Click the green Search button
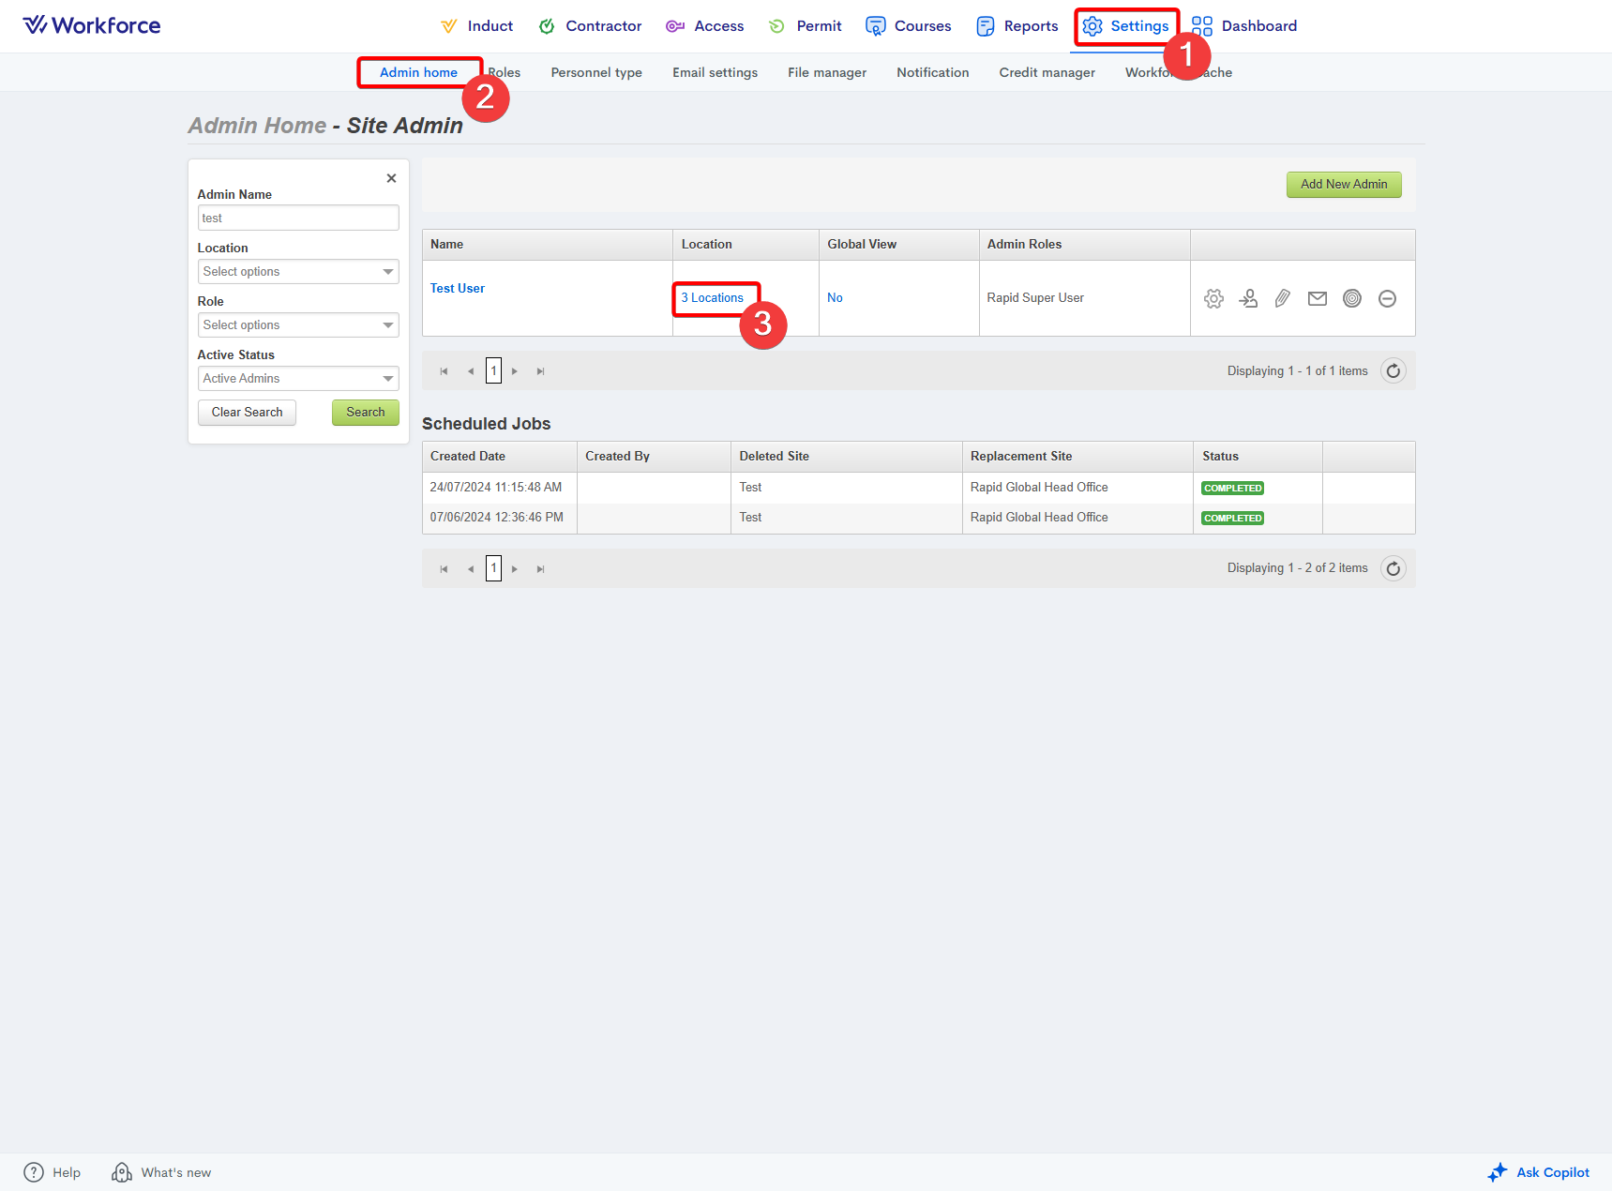This screenshot has width=1612, height=1191. pyautogui.click(x=365, y=413)
